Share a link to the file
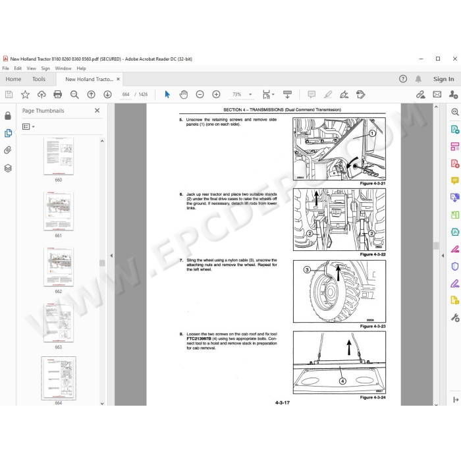461x461 pixels. click(x=421, y=94)
